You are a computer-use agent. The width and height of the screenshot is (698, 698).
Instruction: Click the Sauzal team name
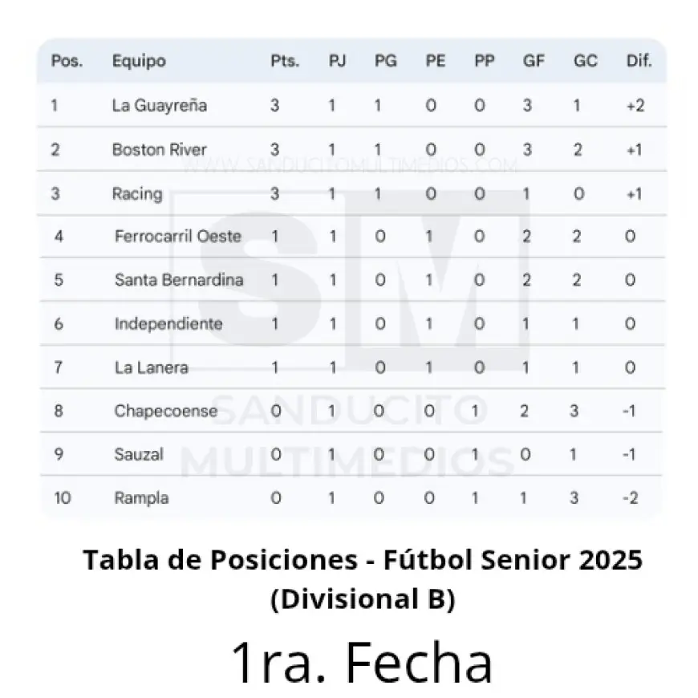pos(139,454)
